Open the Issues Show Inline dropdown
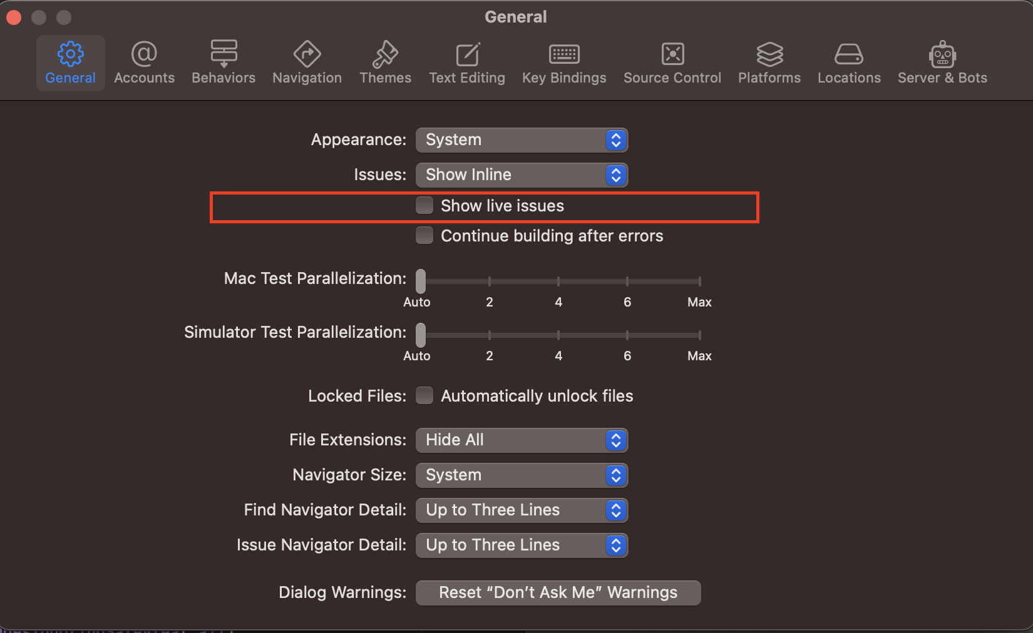 [x=522, y=175]
